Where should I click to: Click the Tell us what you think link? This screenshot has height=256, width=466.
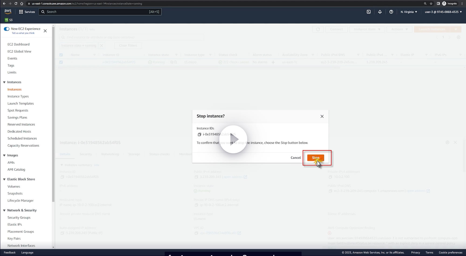click(23, 33)
